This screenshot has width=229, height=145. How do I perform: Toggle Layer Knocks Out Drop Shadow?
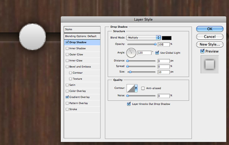coord(129,104)
